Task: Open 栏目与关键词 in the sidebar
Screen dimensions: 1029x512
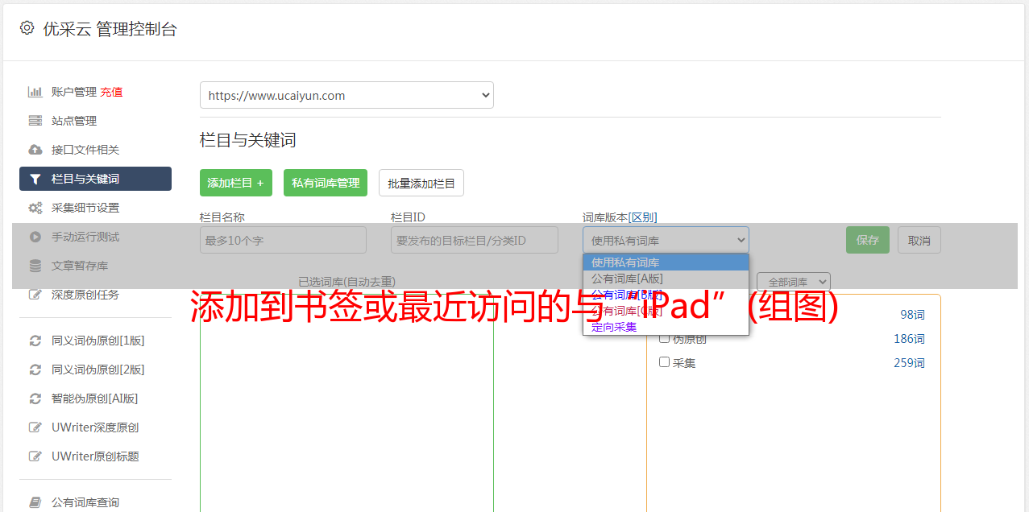Action: (x=95, y=179)
